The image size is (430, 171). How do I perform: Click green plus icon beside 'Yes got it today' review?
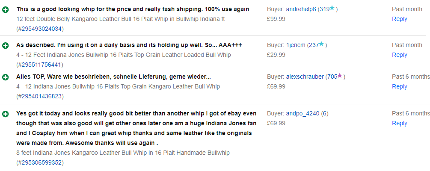tap(5, 114)
